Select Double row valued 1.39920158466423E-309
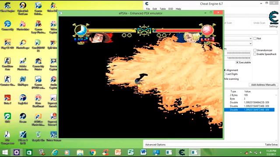 (x=249, y=102)
